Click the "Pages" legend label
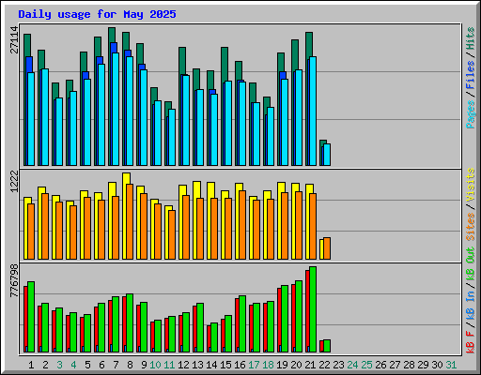The image size is (481, 375). coord(470,114)
